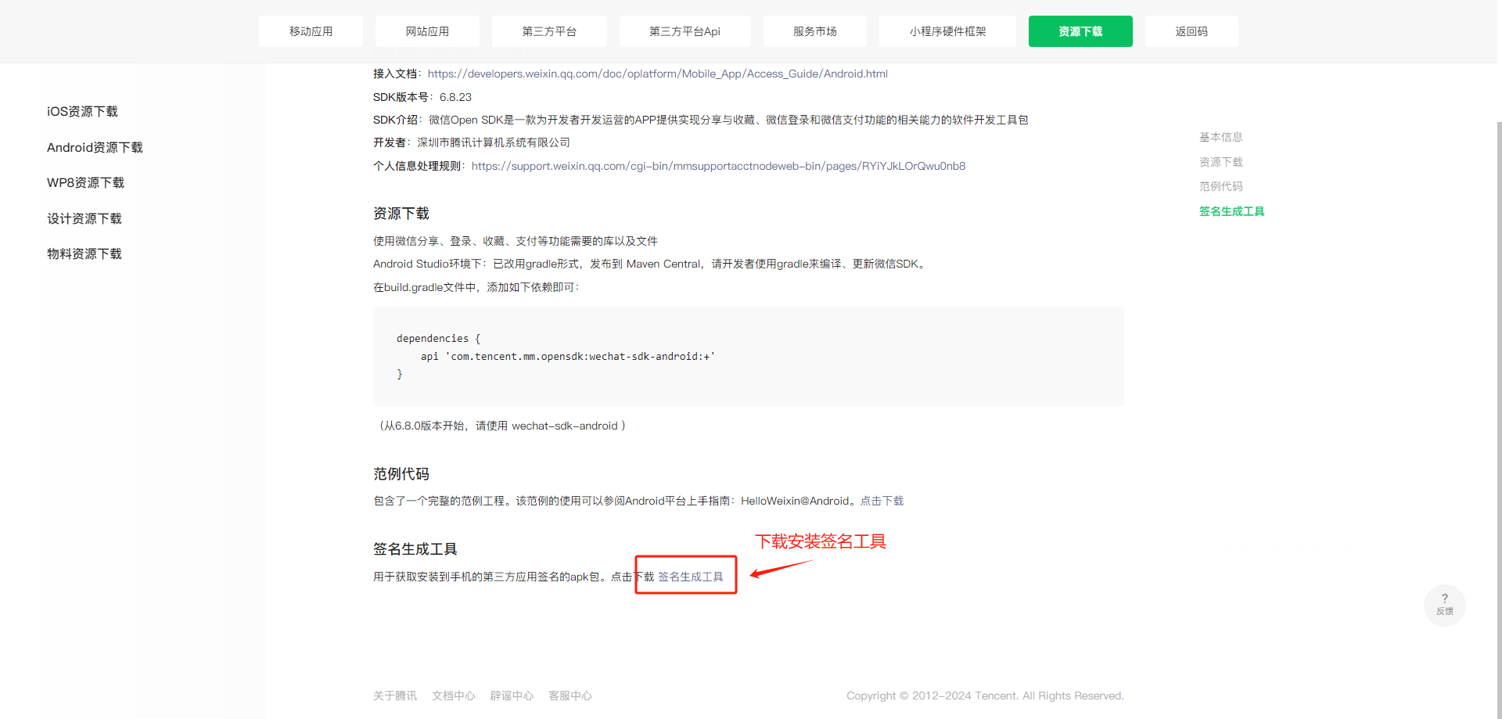Download the 签名生成工具 link
The width and height of the screenshot is (1502, 719).
tap(690, 577)
